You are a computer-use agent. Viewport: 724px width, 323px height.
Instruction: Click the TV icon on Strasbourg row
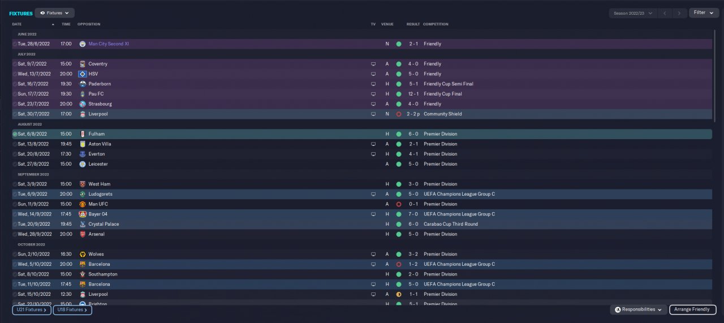(x=373, y=104)
